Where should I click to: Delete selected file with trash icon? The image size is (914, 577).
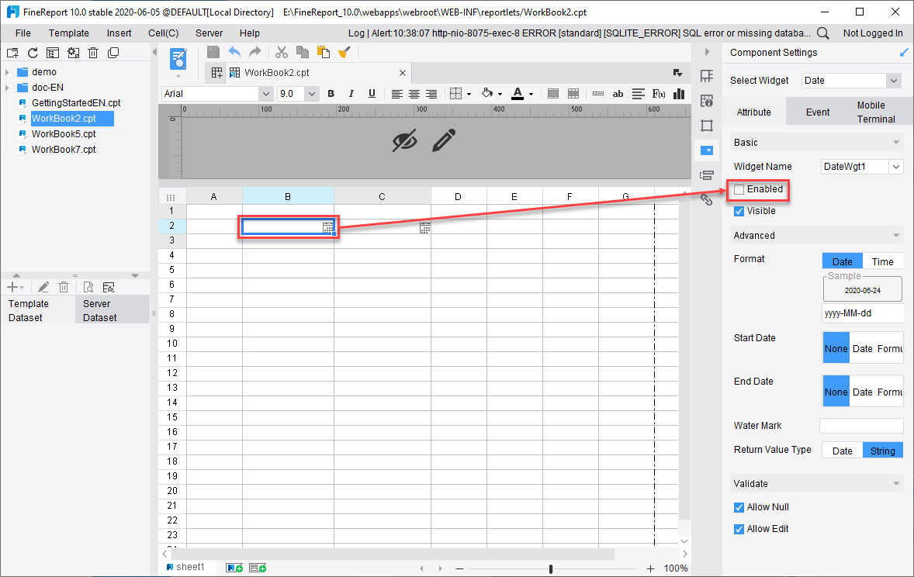pos(93,53)
